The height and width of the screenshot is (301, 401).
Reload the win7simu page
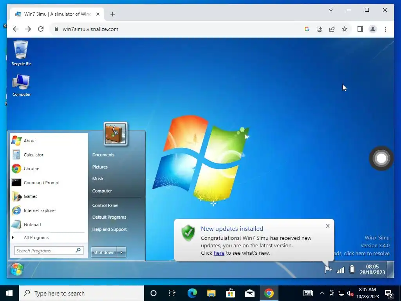(41, 29)
